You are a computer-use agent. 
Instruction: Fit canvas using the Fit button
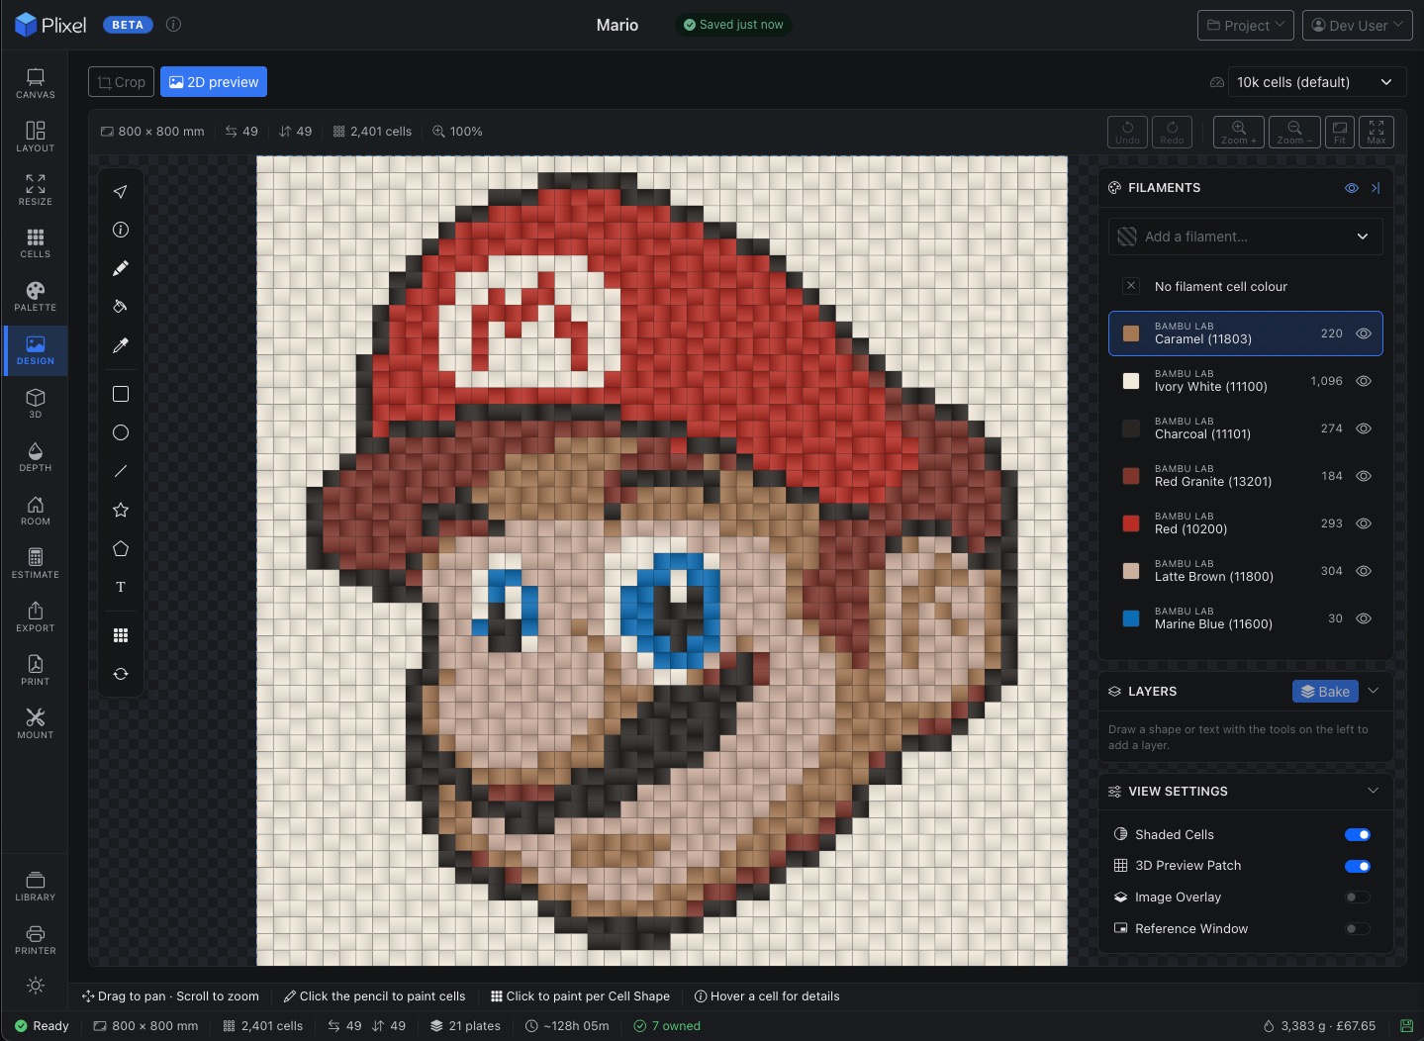(x=1340, y=132)
